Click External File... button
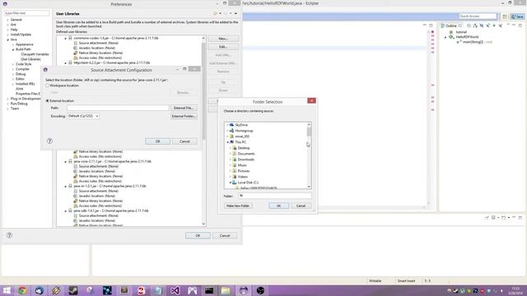This screenshot has height=296, width=527. tap(184, 108)
